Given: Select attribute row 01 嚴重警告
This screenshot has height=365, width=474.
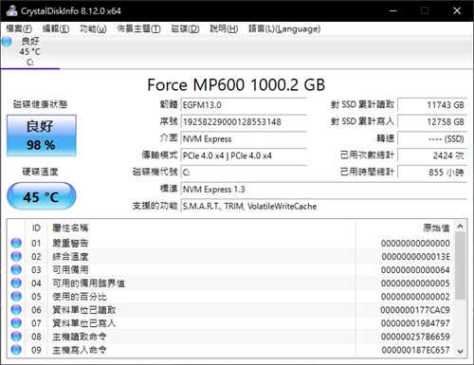Looking at the screenshot, I should click(x=231, y=243).
